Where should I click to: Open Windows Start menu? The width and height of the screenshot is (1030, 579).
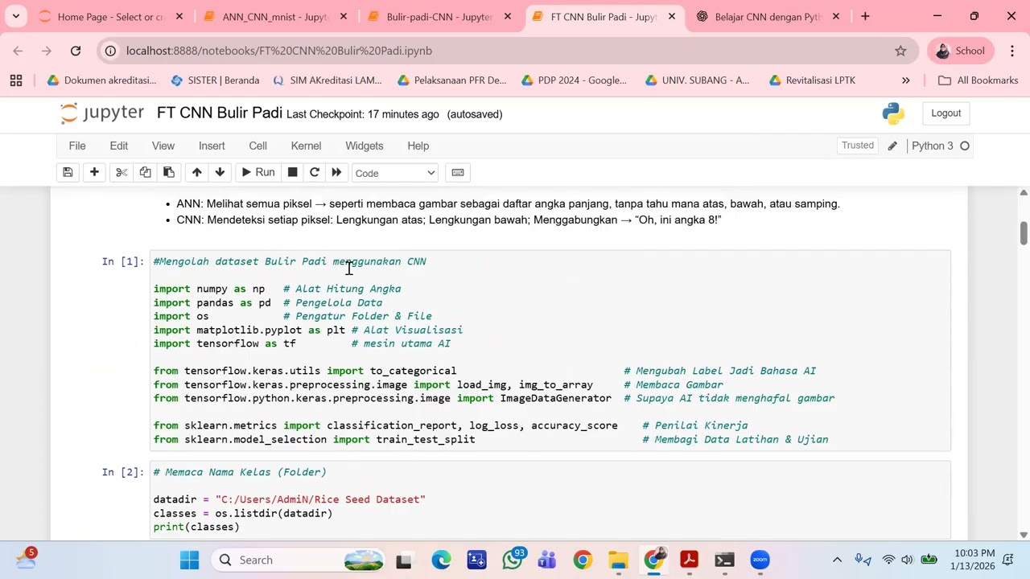click(x=189, y=560)
